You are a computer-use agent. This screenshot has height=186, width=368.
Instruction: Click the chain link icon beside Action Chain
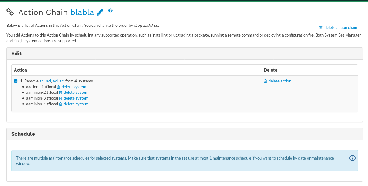tap(10, 12)
